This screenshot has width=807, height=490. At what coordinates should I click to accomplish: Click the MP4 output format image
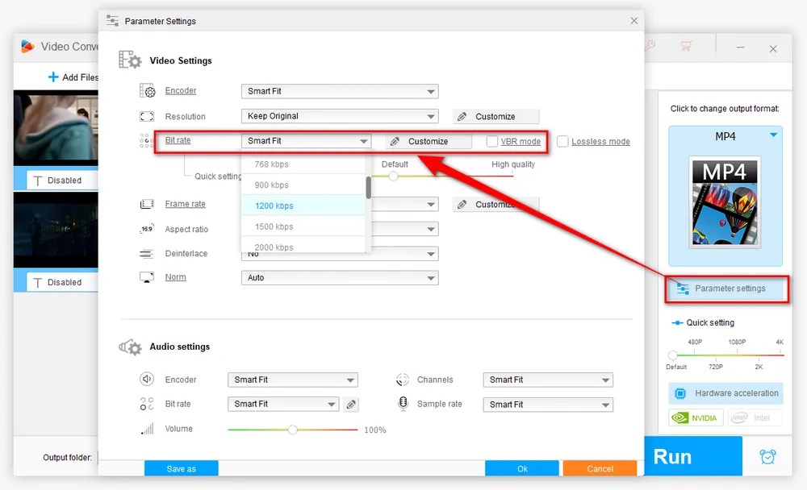pyautogui.click(x=725, y=202)
